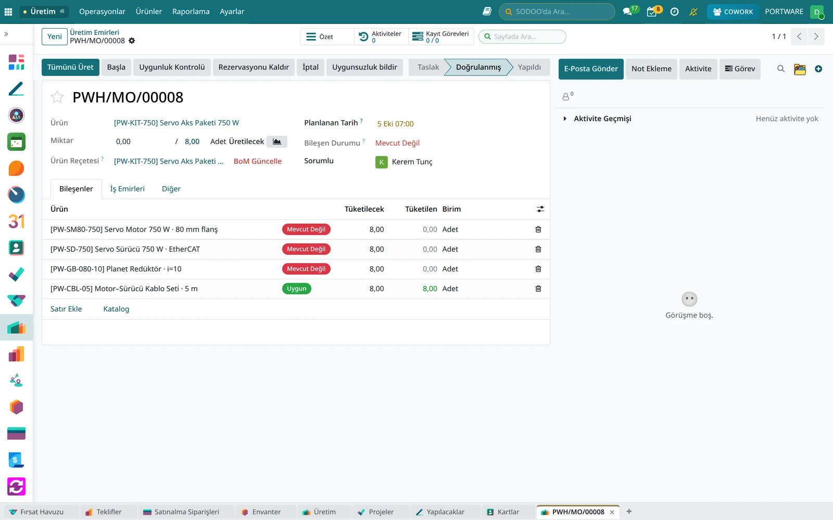Viewport: 833px width, 520px height.
Task: Click the Tümünü Üret button
Action: click(x=70, y=67)
